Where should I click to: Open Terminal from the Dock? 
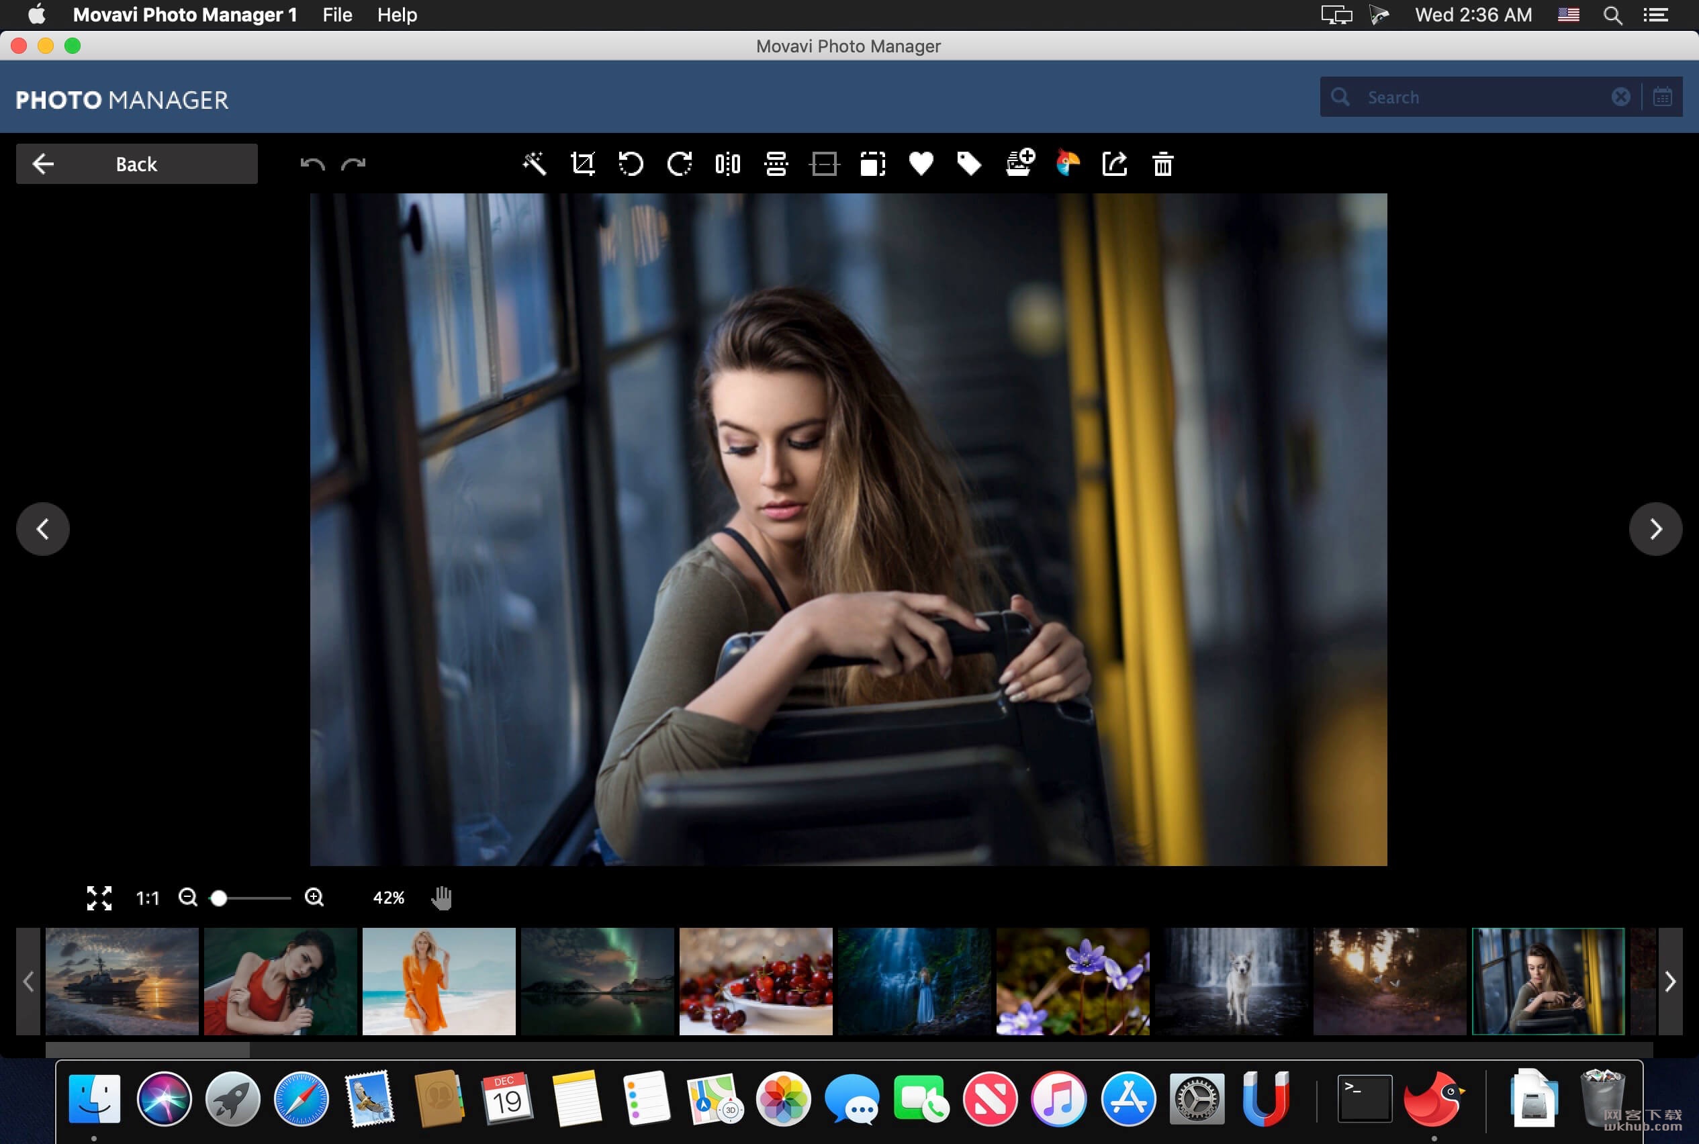(x=1364, y=1098)
